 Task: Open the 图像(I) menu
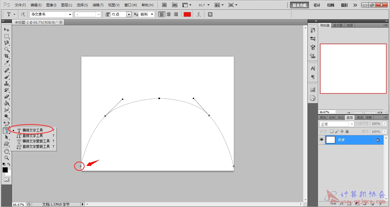click(x=51, y=5)
